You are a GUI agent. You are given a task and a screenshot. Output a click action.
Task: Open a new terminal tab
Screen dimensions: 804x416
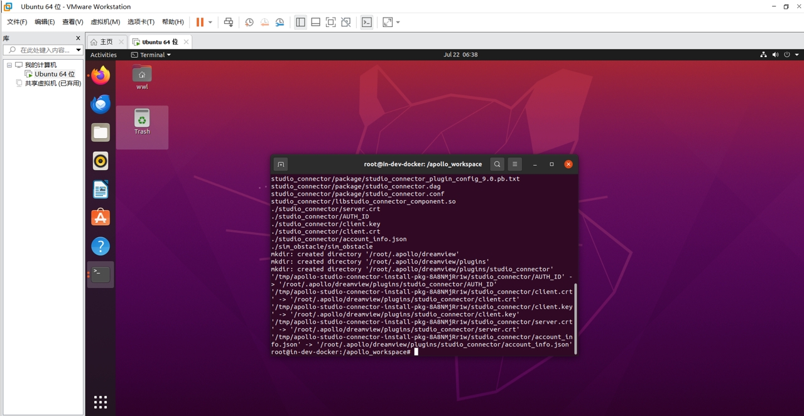pos(281,164)
